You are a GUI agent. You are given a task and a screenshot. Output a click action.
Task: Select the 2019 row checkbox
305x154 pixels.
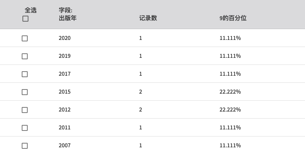25,56
